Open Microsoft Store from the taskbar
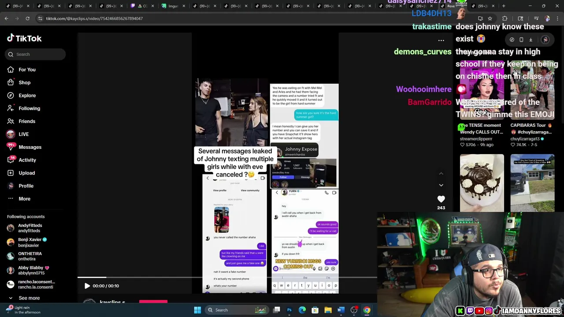Image resolution: width=564 pixels, height=317 pixels. click(315, 310)
